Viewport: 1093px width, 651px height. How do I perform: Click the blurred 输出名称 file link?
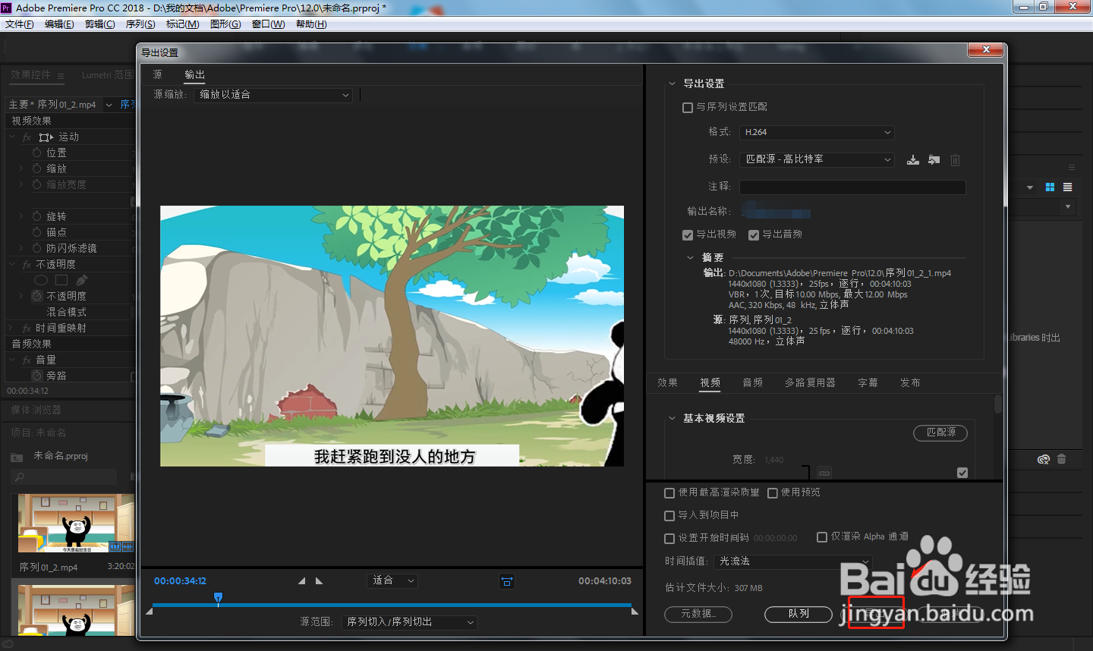[776, 211]
